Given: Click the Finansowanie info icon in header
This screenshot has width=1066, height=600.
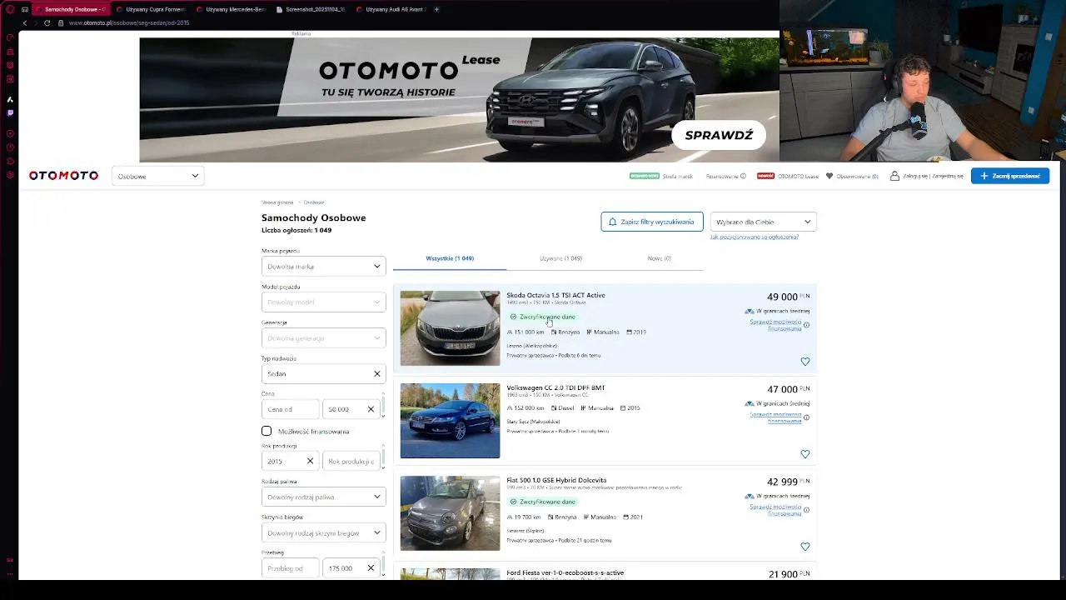Looking at the screenshot, I should (x=743, y=176).
